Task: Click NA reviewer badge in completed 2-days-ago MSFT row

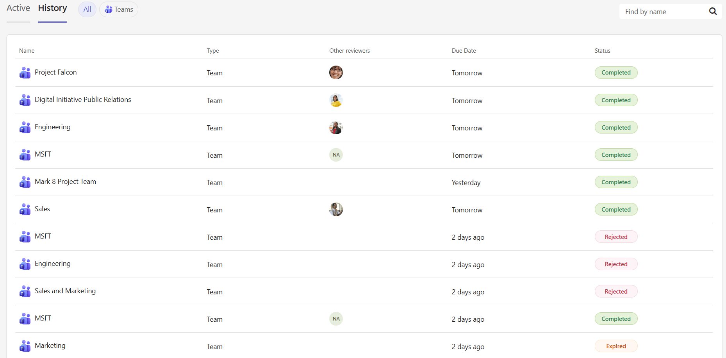Action: [x=336, y=319]
